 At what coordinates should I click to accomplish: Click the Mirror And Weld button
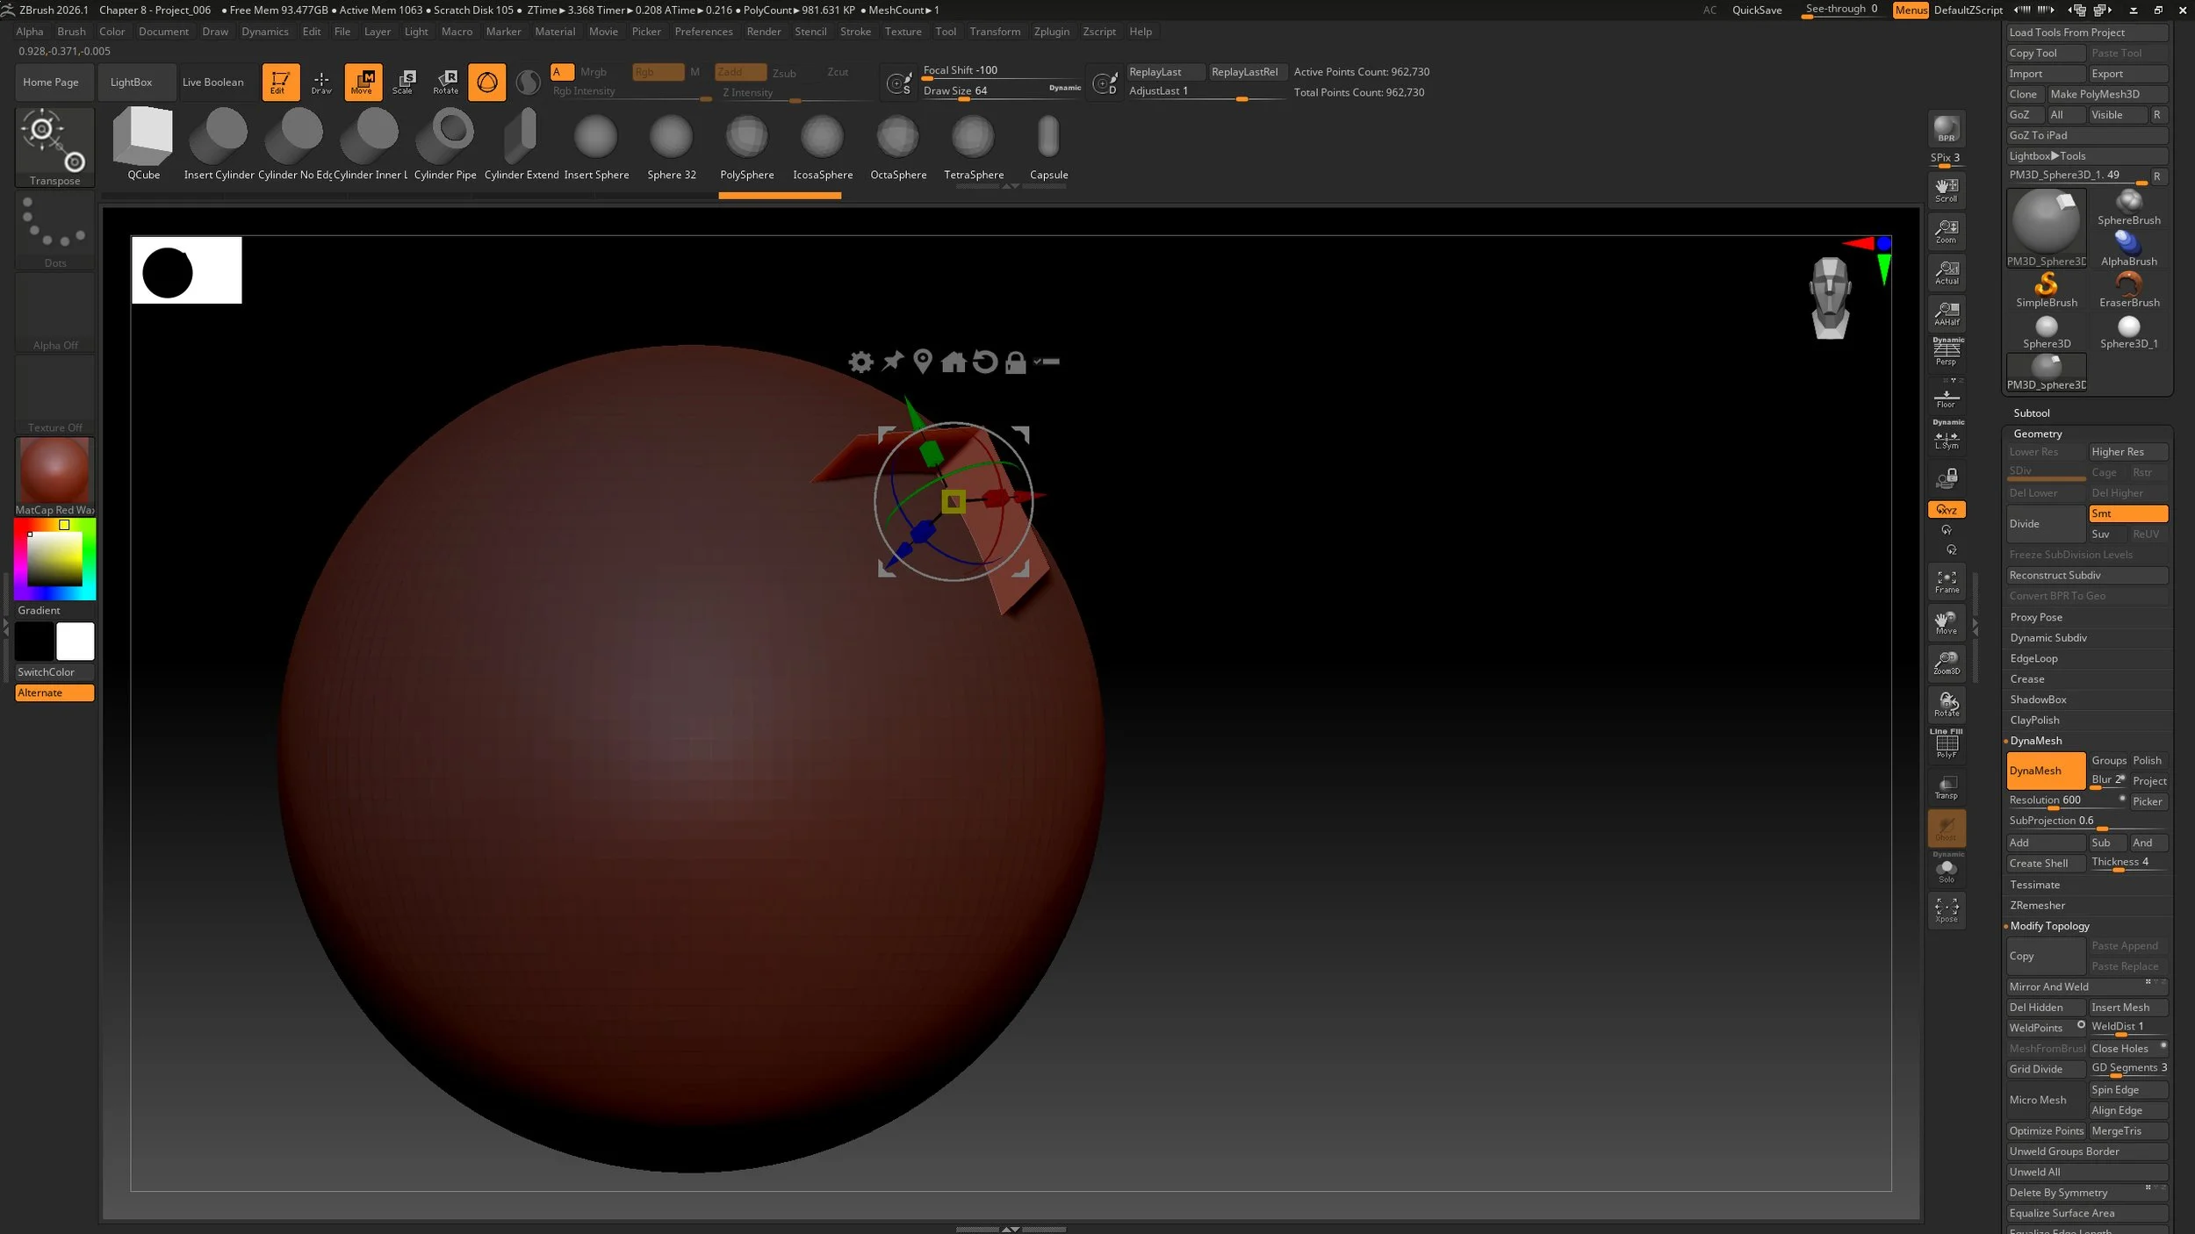(2048, 986)
